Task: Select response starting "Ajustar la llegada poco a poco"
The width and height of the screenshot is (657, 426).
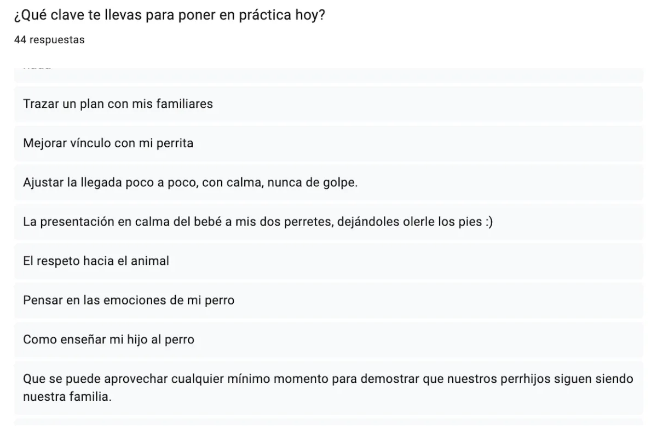Action: pos(328,182)
